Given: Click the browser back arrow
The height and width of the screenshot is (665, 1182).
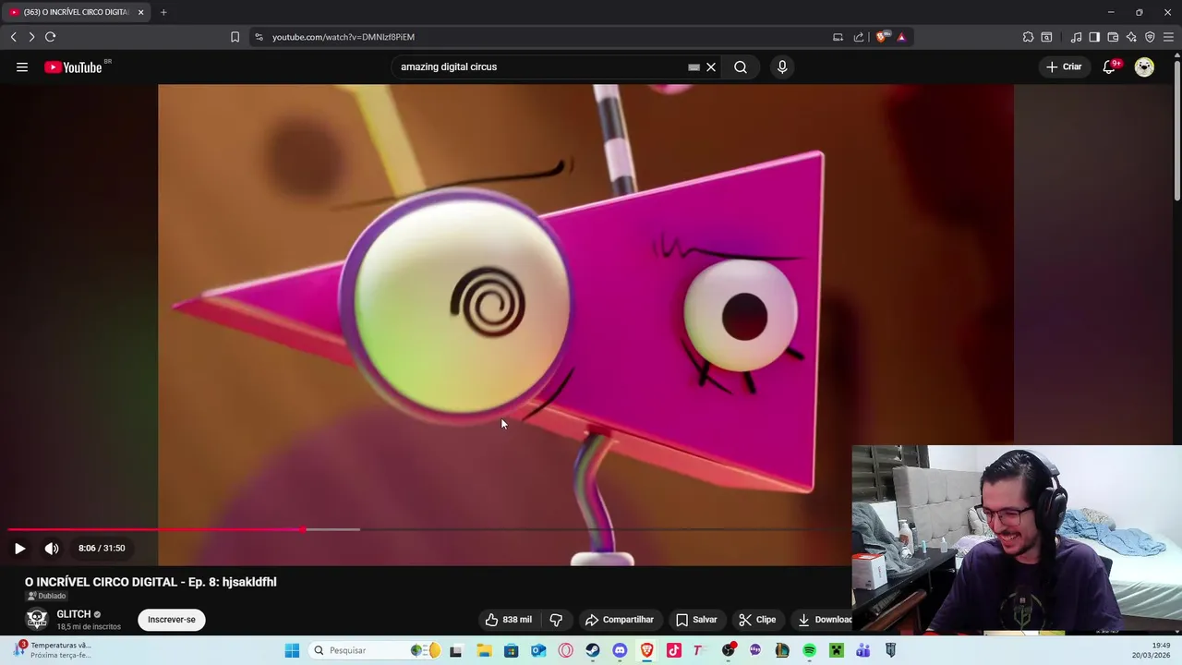Looking at the screenshot, I should pos(13,37).
